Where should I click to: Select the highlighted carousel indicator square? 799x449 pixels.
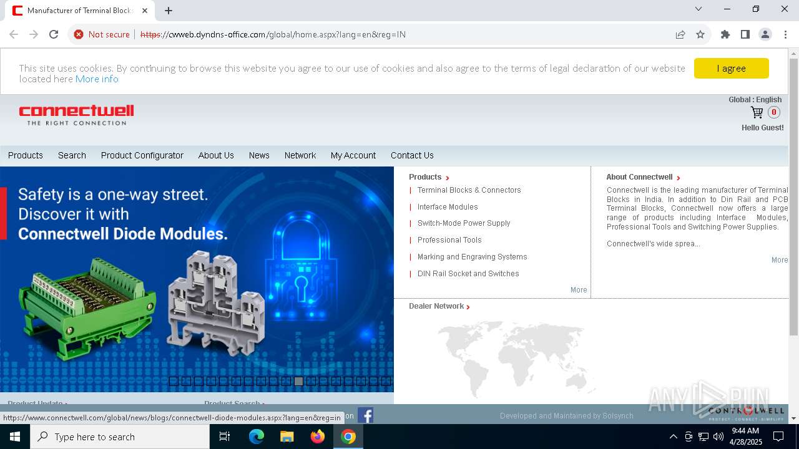(298, 381)
